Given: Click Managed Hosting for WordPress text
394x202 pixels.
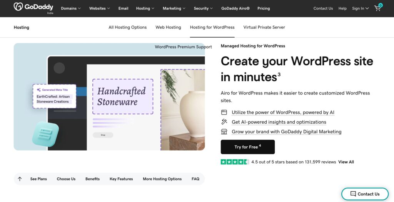Looking at the screenshot, I should (x=253, y=46).
